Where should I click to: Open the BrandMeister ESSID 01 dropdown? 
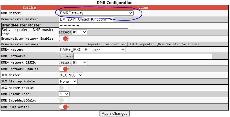[79, 32]
